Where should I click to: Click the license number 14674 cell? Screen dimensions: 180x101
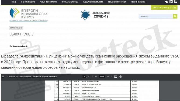click(x=77, y=91)
